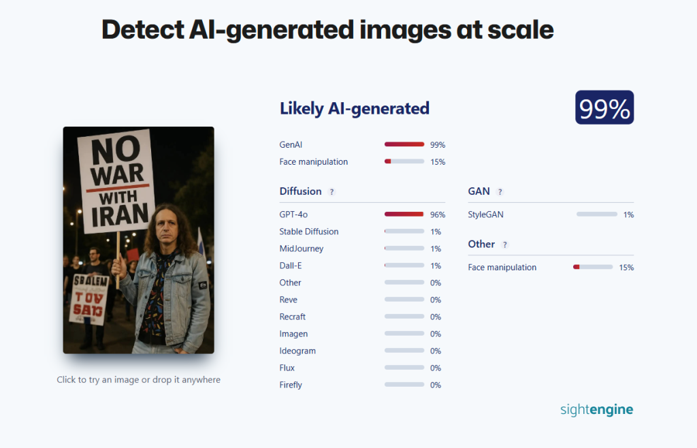
Task: Click the uploaded protest image thumbnail
Action: 139,240
